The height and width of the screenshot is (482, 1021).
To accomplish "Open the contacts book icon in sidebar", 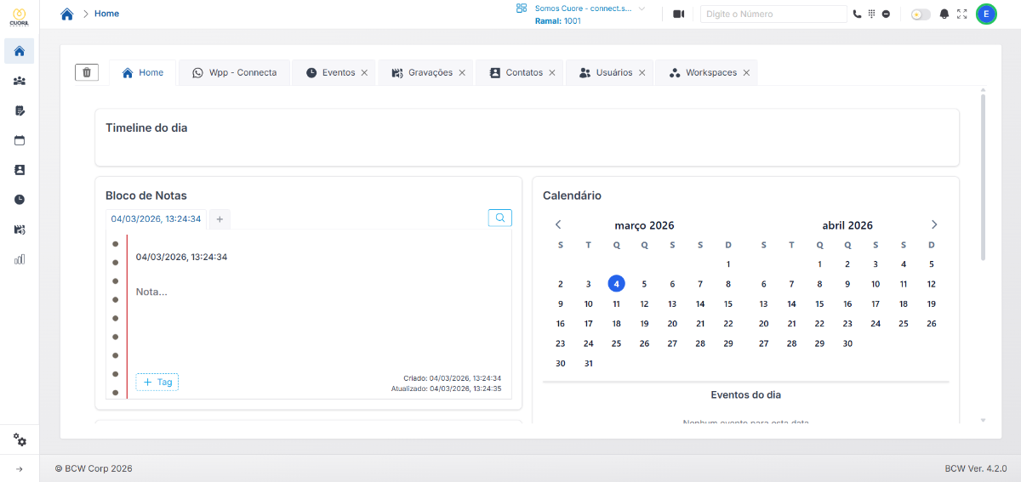I will [x=20, y=170].
